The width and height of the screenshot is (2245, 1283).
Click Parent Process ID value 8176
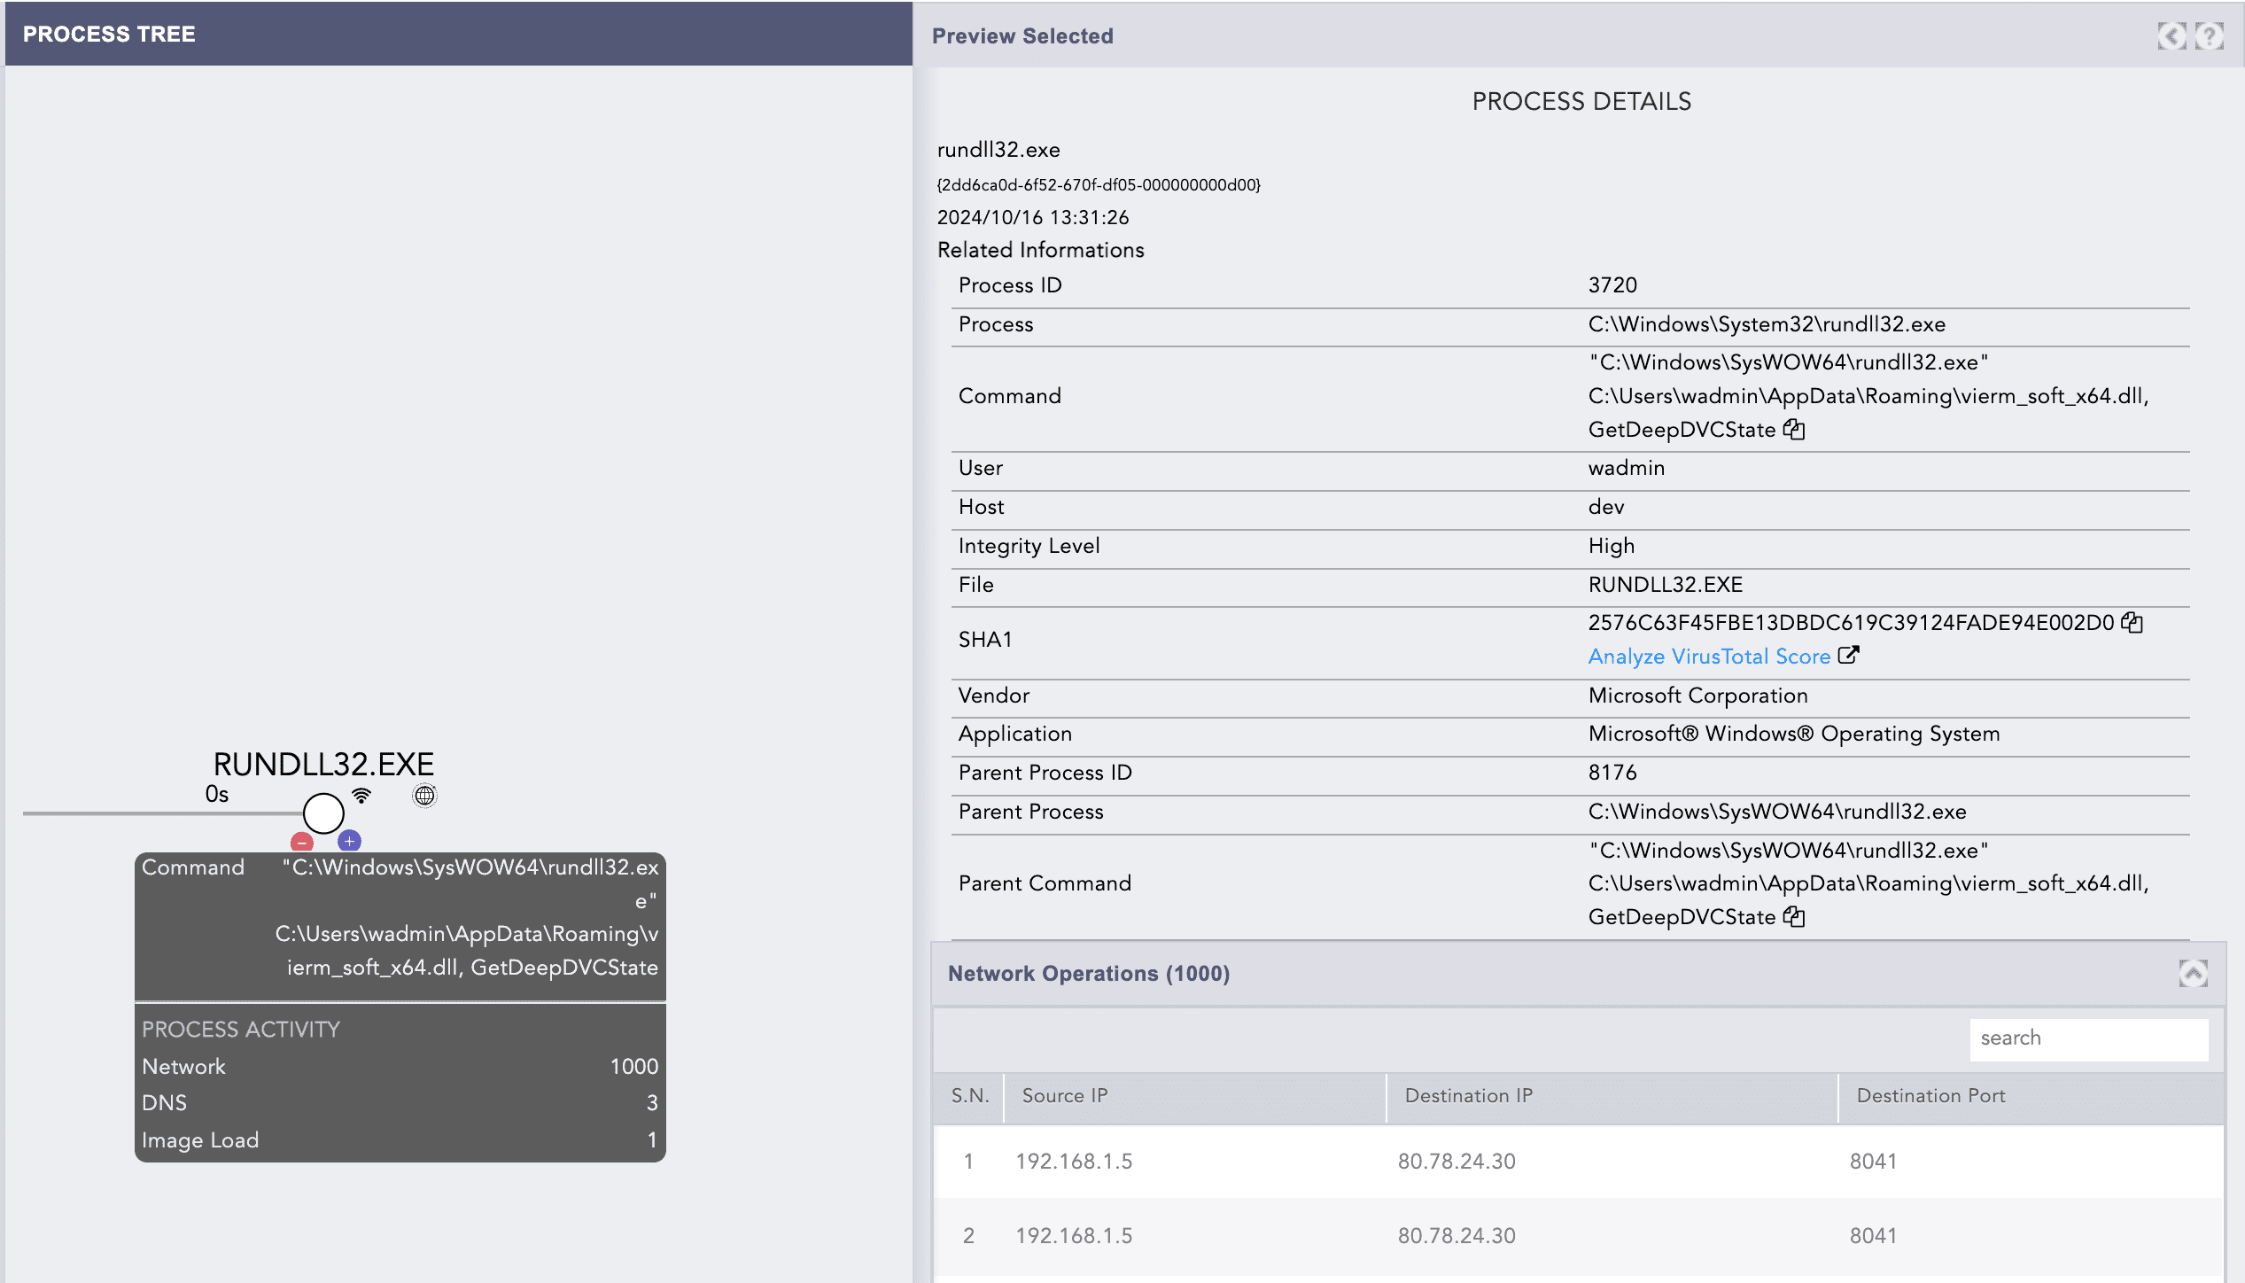click(1612, 773)
